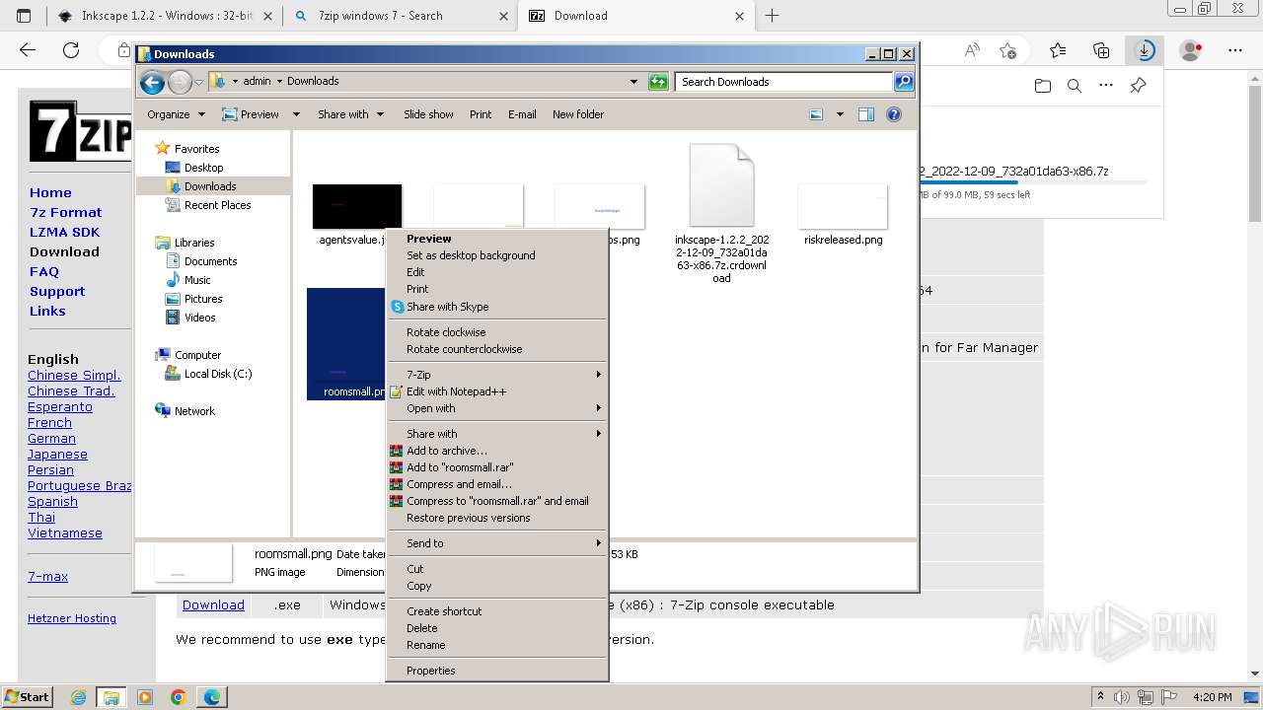This screenshot has height=710, width=1263.
Task: Click search icon in Edge downloads panel
Action: [x=1075, y=86]
